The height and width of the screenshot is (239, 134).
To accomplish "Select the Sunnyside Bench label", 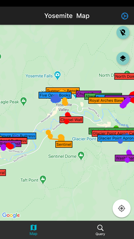I will 63,90.
